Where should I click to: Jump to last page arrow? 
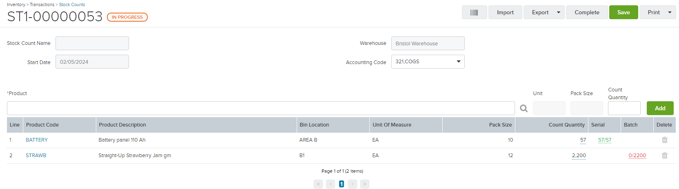pos(365,184)
